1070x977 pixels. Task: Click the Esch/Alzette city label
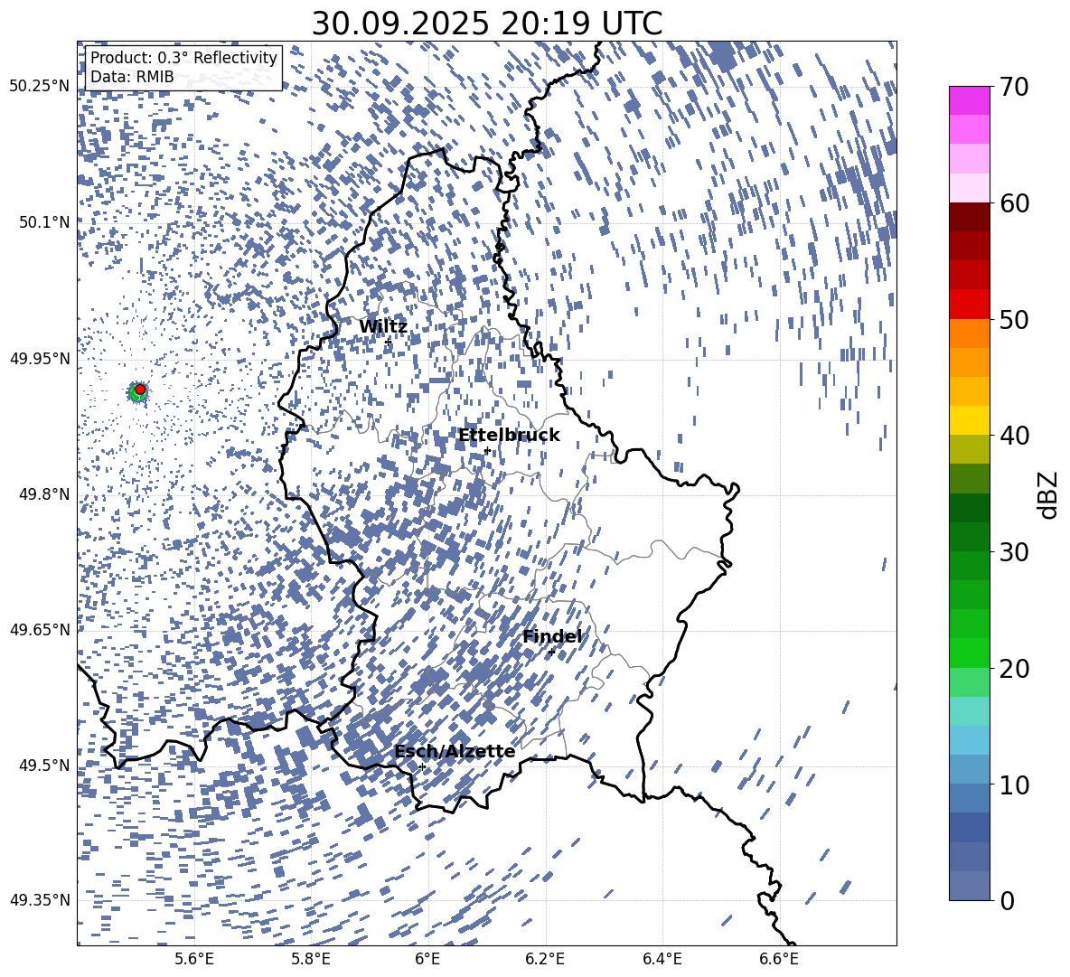click(x=455, y=752)
